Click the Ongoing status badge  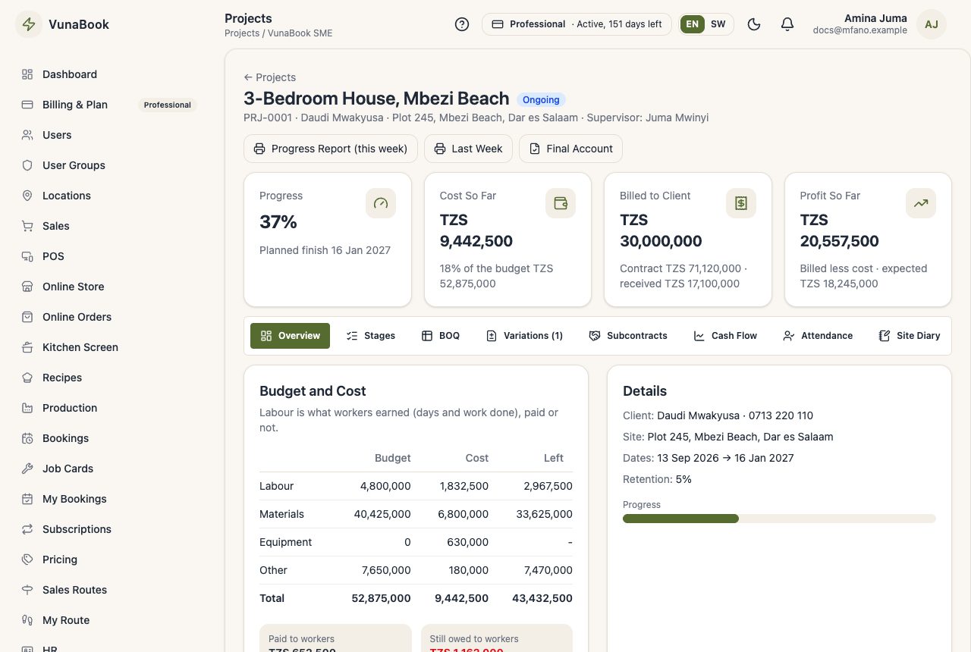pyautogui.click(x=541, y=99)
